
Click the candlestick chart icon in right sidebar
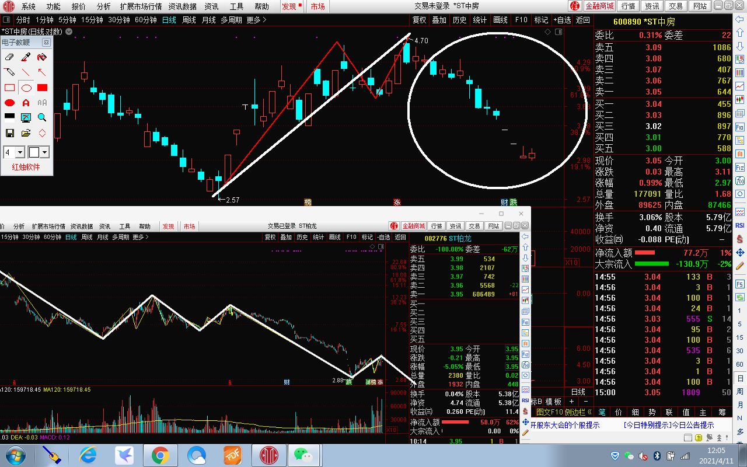click(x=740, y=99)
